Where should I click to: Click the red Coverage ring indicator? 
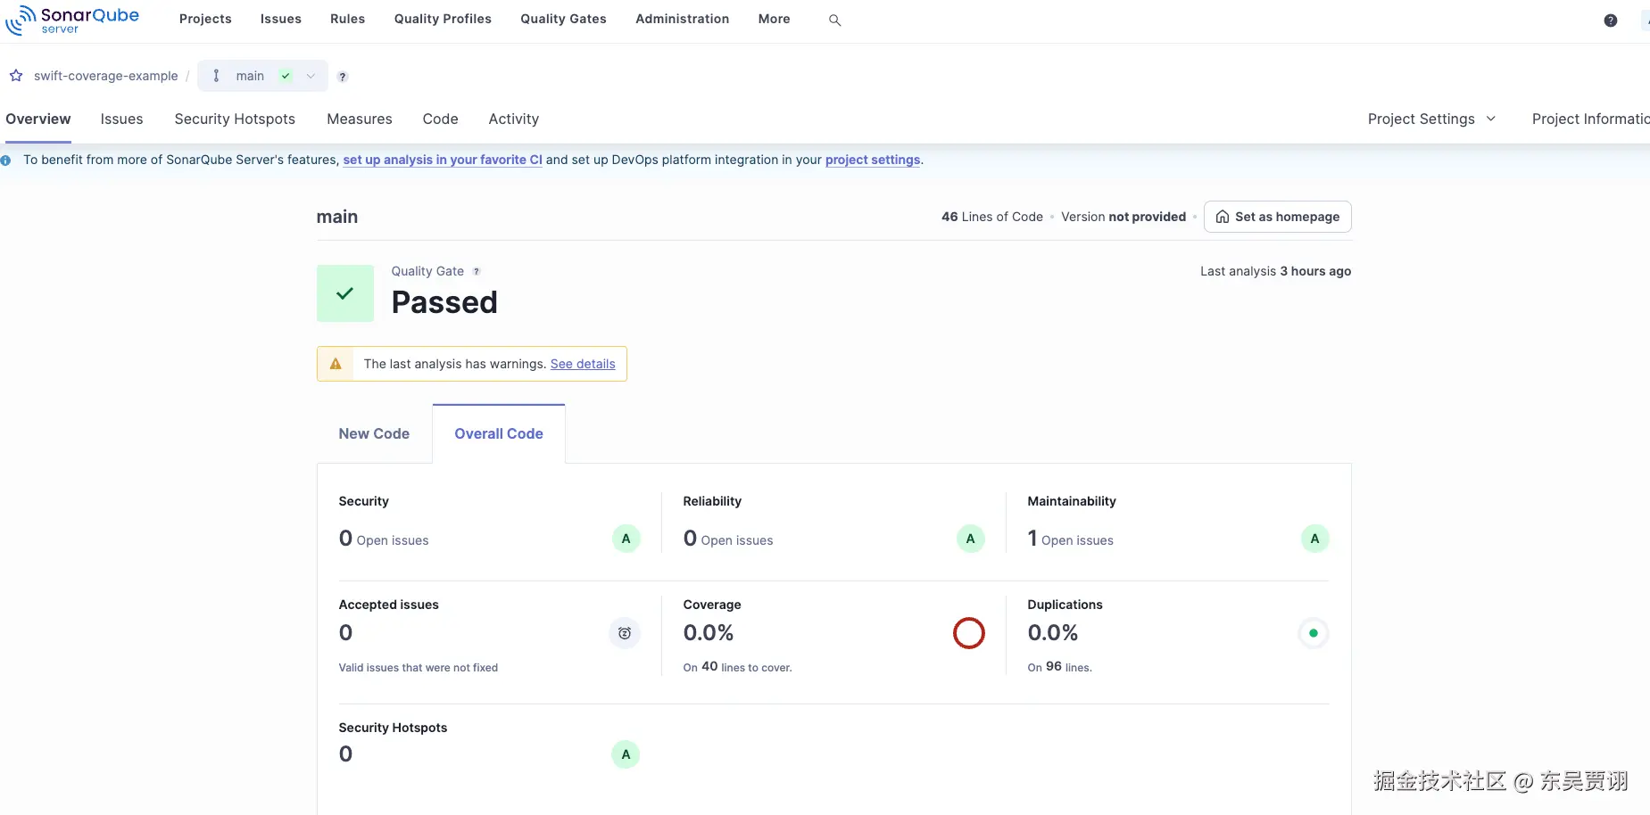click(x=968, y=633)
